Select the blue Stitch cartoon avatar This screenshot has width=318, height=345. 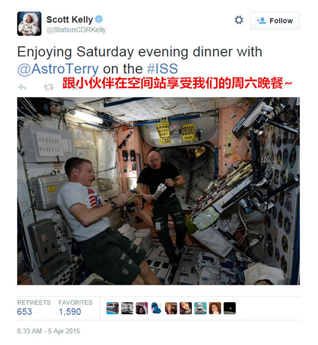click(x=156, y=308)
